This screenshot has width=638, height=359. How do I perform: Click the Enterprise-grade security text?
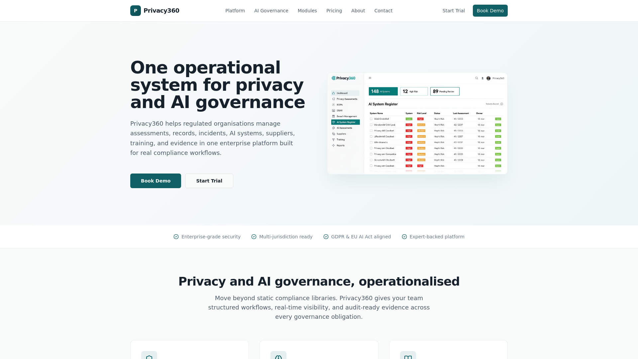[x=211, y=237]
